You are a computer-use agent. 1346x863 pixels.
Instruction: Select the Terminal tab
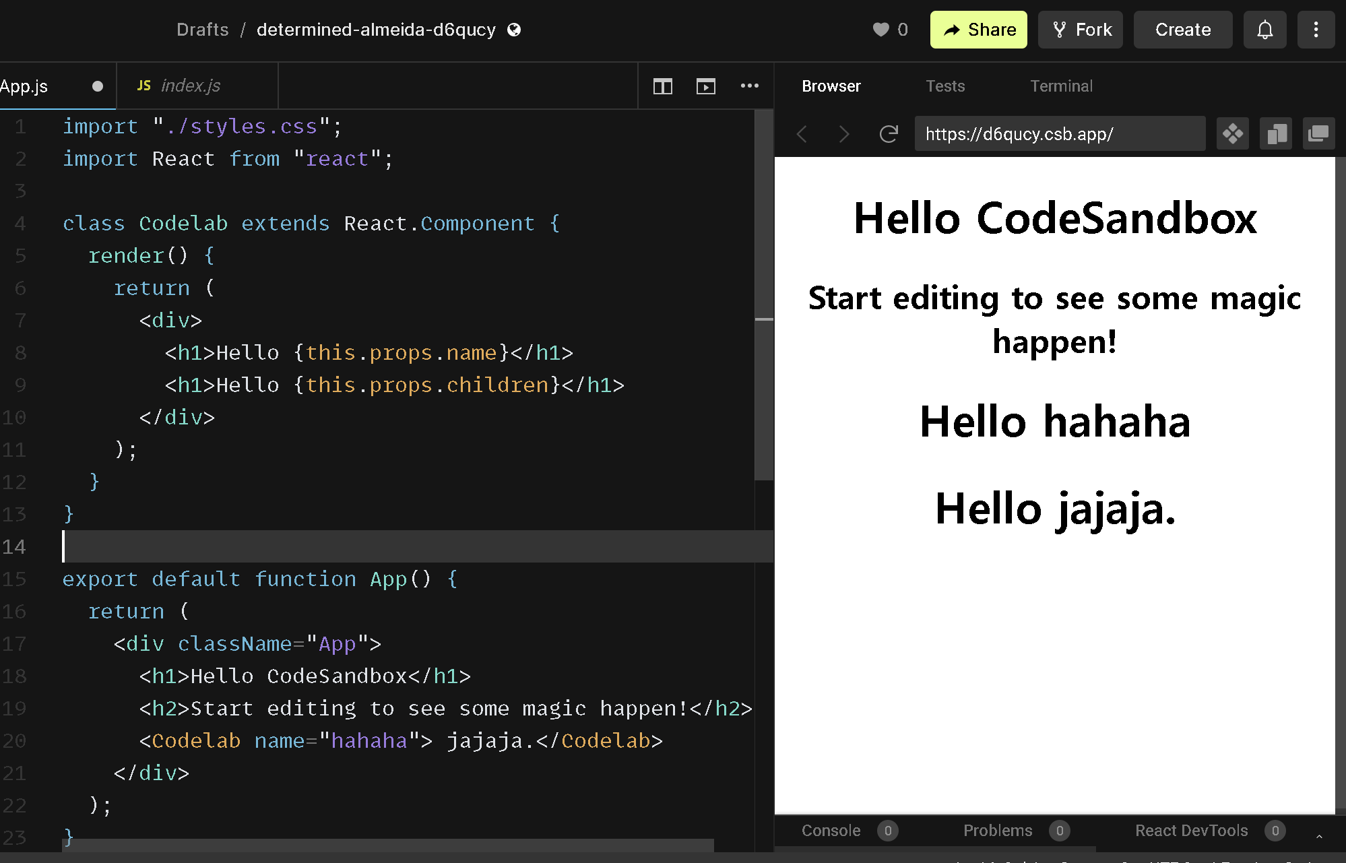[1061, 86]
